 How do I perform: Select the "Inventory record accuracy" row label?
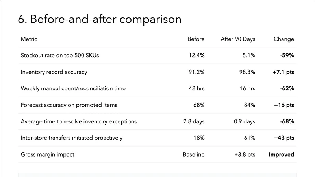[x=54, y=72]
